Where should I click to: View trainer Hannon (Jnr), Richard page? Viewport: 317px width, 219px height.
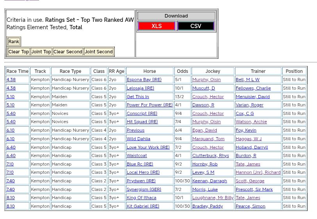(258, 173)
